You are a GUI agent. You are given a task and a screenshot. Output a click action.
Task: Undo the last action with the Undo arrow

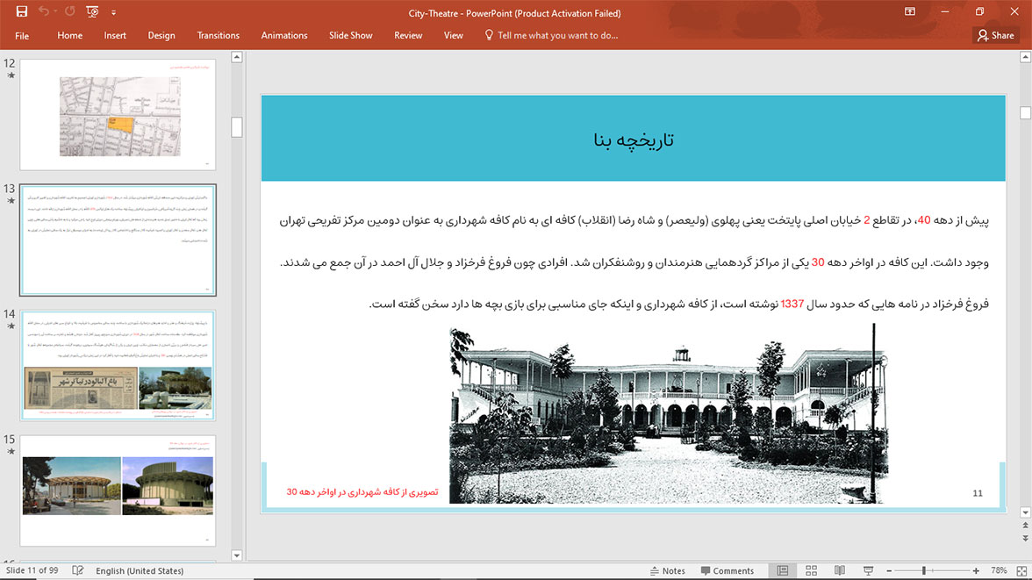44,12
